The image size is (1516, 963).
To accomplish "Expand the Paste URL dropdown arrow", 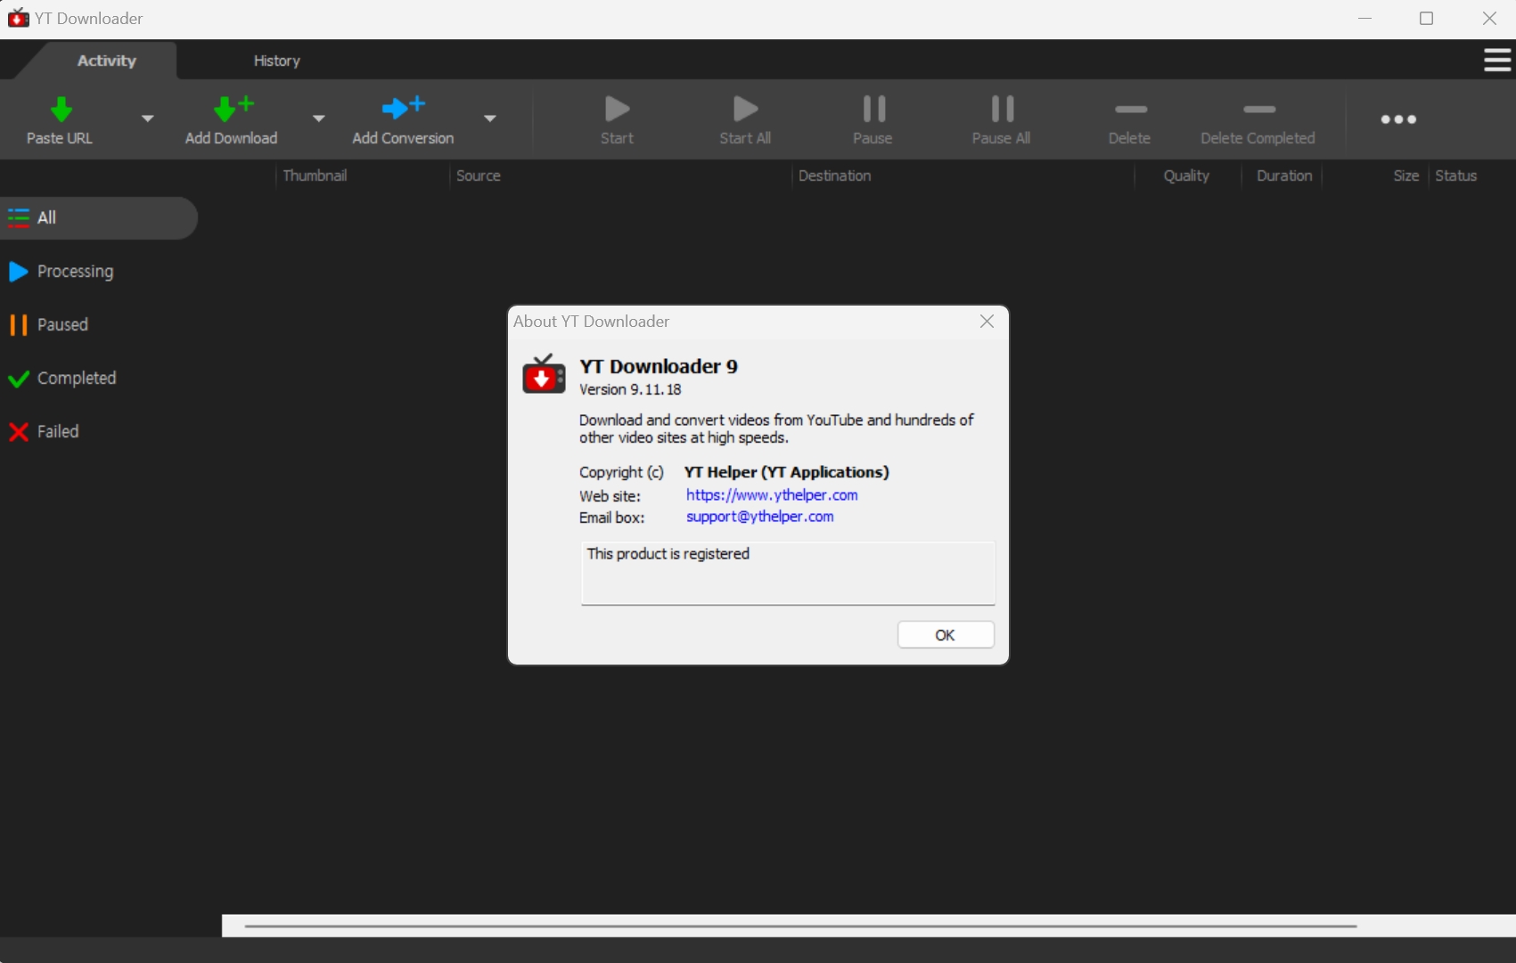I will [148, 118].
